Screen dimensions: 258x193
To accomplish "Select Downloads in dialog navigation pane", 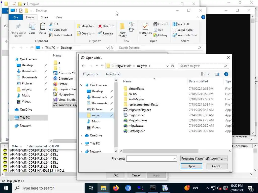I will tap(99, 97).
